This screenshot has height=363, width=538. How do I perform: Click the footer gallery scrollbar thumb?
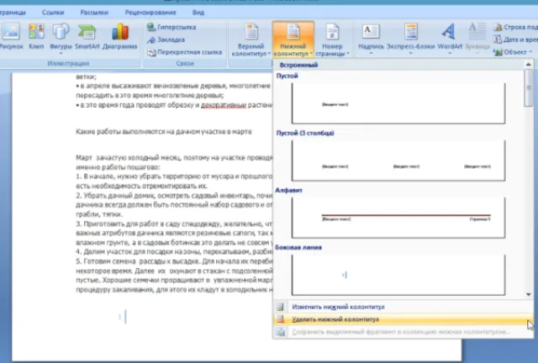(x=529, y=88)
